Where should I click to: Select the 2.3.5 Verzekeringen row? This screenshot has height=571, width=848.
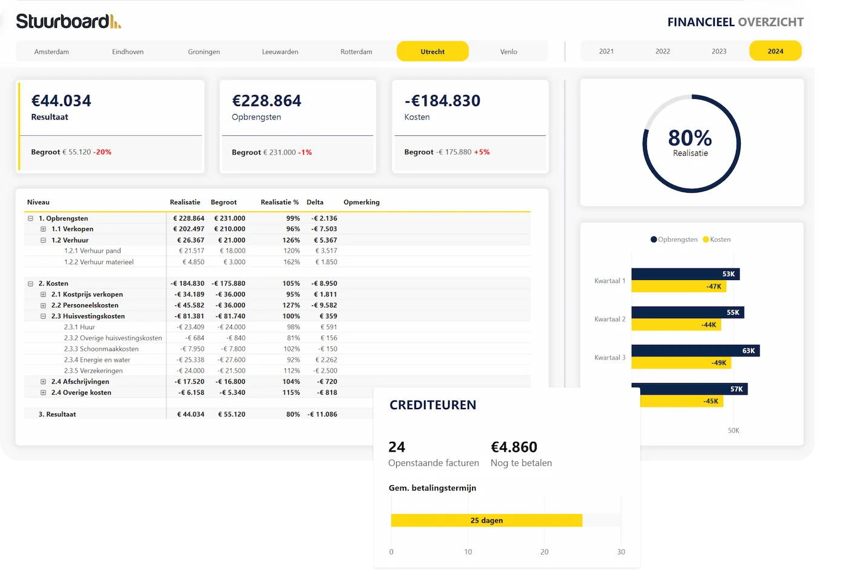tap(277, 370)
